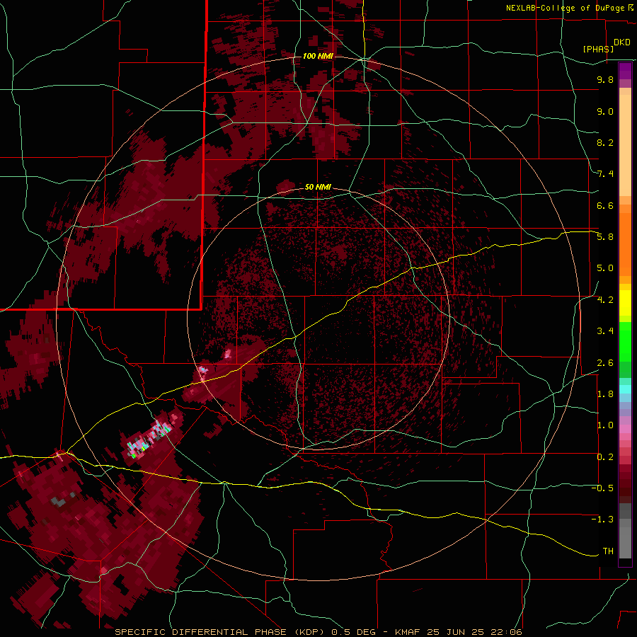This screenshot has height=637, width=637.
Task: Click the SPECIFIC DIFFERENTIAL PHASE (KDP) caption
Action: tap(221, 632)
